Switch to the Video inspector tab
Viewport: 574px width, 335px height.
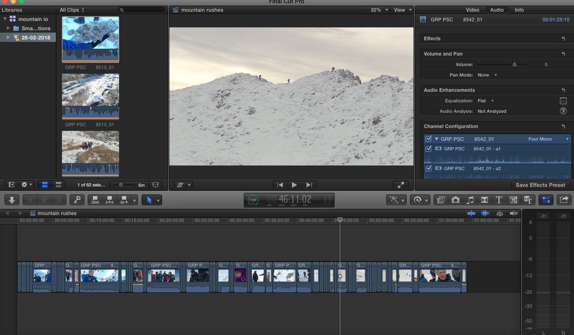pyautogui.click(x=473, y=10)
